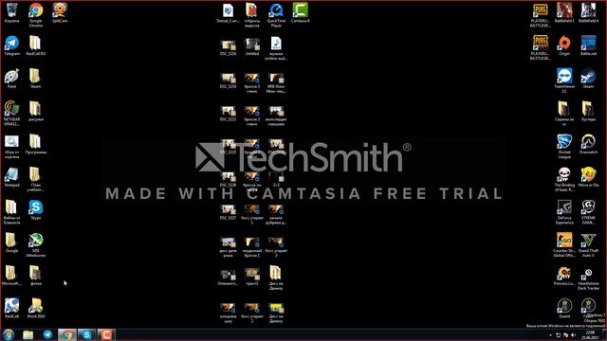Open Skype from the taskbar
Image resolution: width=607 pixels, height=341 pixels.
tap(86, 334)
